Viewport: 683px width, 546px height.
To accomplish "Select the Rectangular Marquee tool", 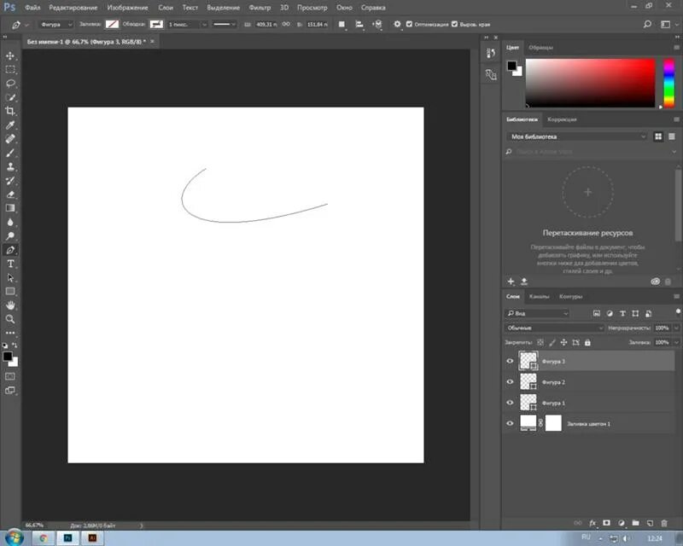I will tap(10, 70).
